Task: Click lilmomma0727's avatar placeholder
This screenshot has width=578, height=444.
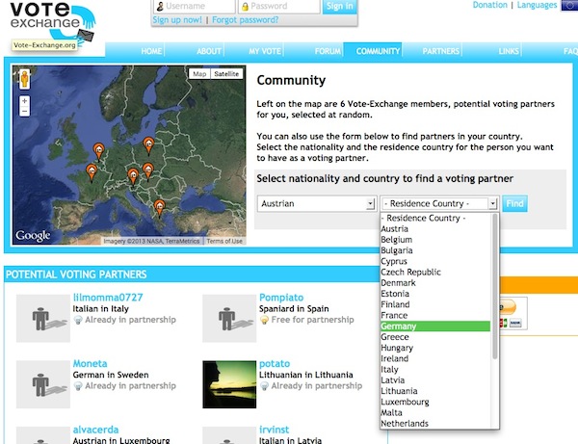Action: click(x=43, y=319)
